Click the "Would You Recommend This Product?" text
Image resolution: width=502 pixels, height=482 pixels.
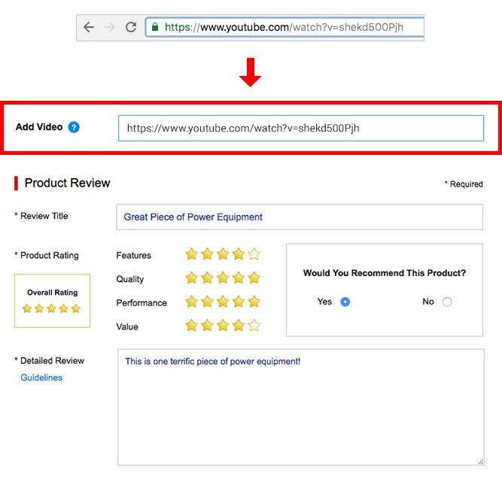pos(384,273)
